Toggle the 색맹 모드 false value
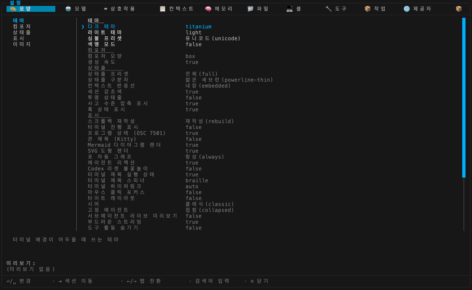The width and height of the screenshot is (472, 290). pyautogui.click(x=194, y=44)
